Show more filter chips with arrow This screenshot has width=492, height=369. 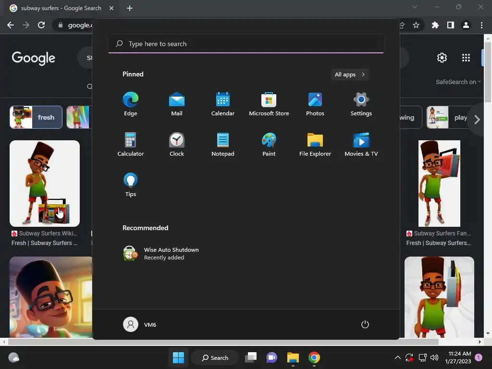pyautogui.click(x=477, y=120)
